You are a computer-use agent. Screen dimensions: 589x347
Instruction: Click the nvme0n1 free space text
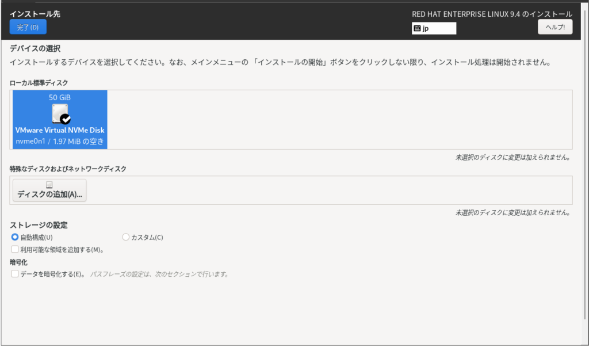(60, 140)
